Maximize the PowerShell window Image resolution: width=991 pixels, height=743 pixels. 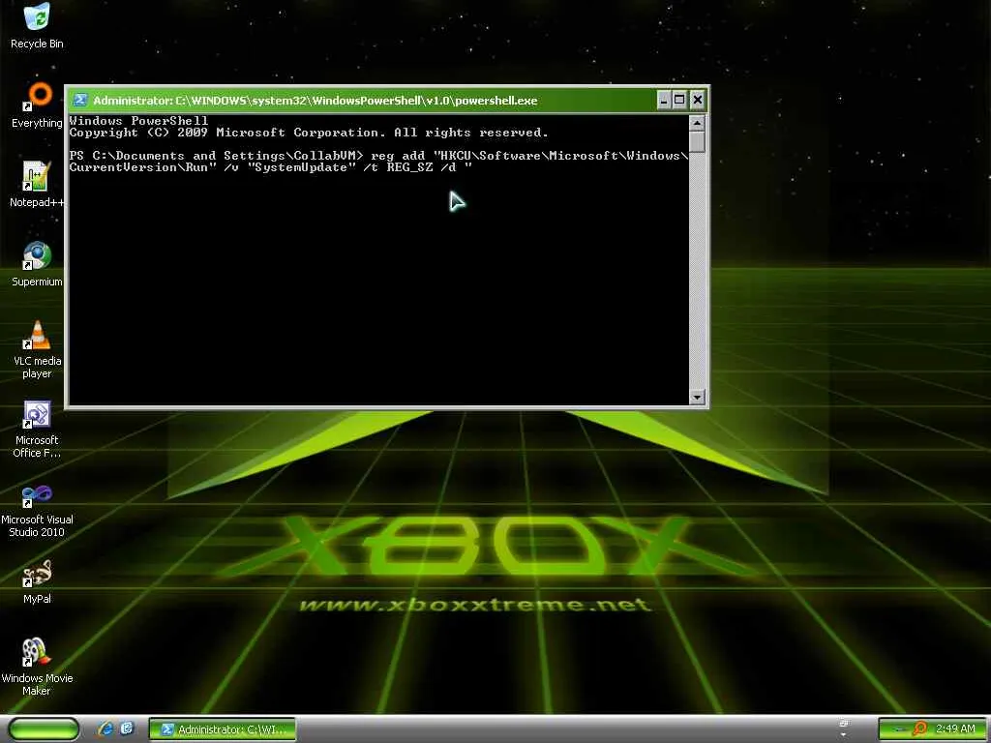[679, 100]
